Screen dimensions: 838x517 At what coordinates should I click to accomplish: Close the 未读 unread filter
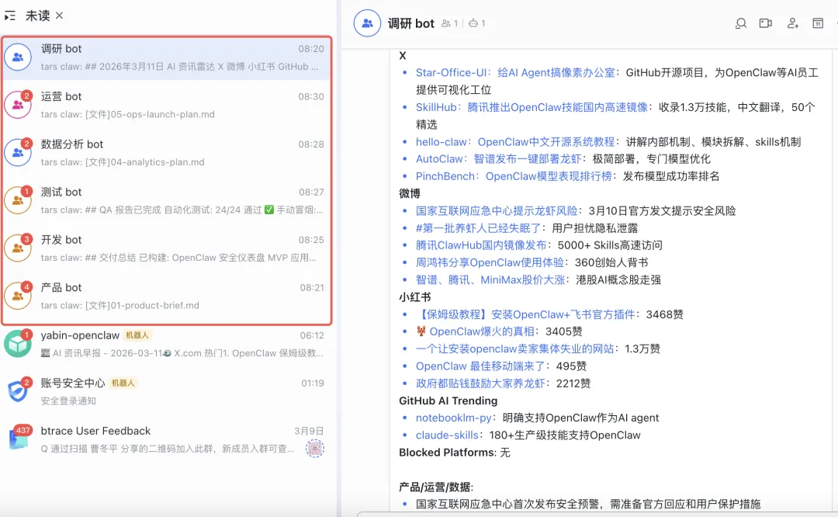(x=59, y=16)
